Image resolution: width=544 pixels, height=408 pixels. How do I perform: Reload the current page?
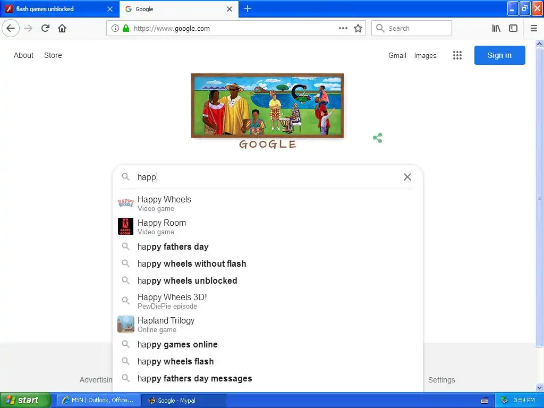tap(45, 28)
